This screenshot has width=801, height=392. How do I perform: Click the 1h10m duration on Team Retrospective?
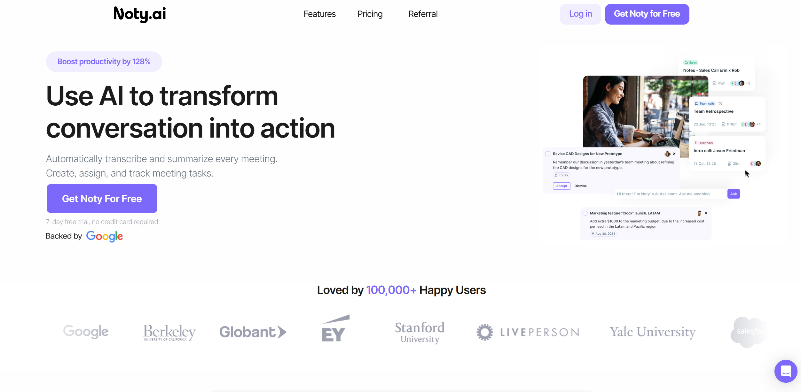coord(729,124)
